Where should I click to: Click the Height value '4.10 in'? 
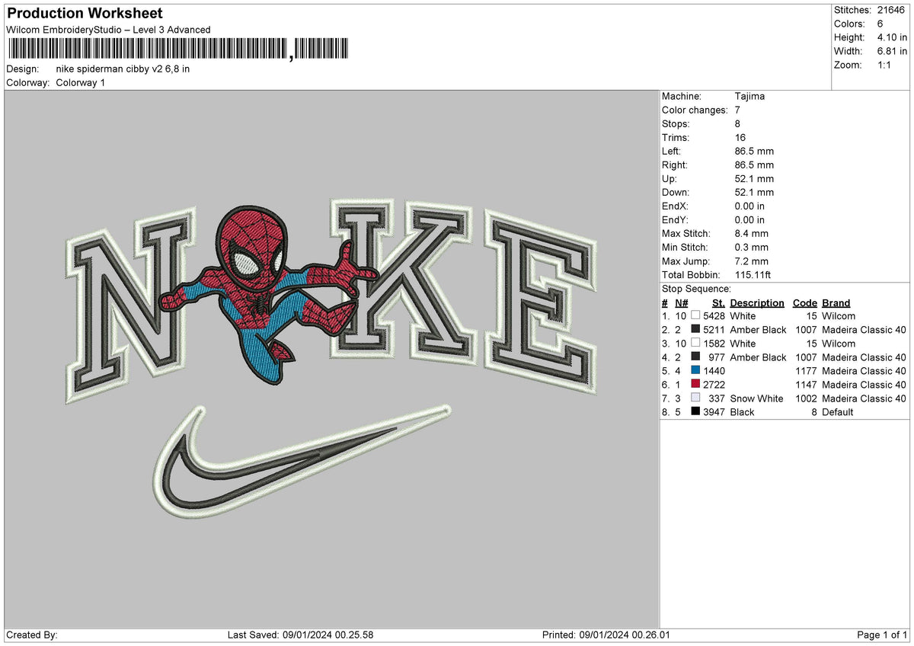tap(893, 37)
